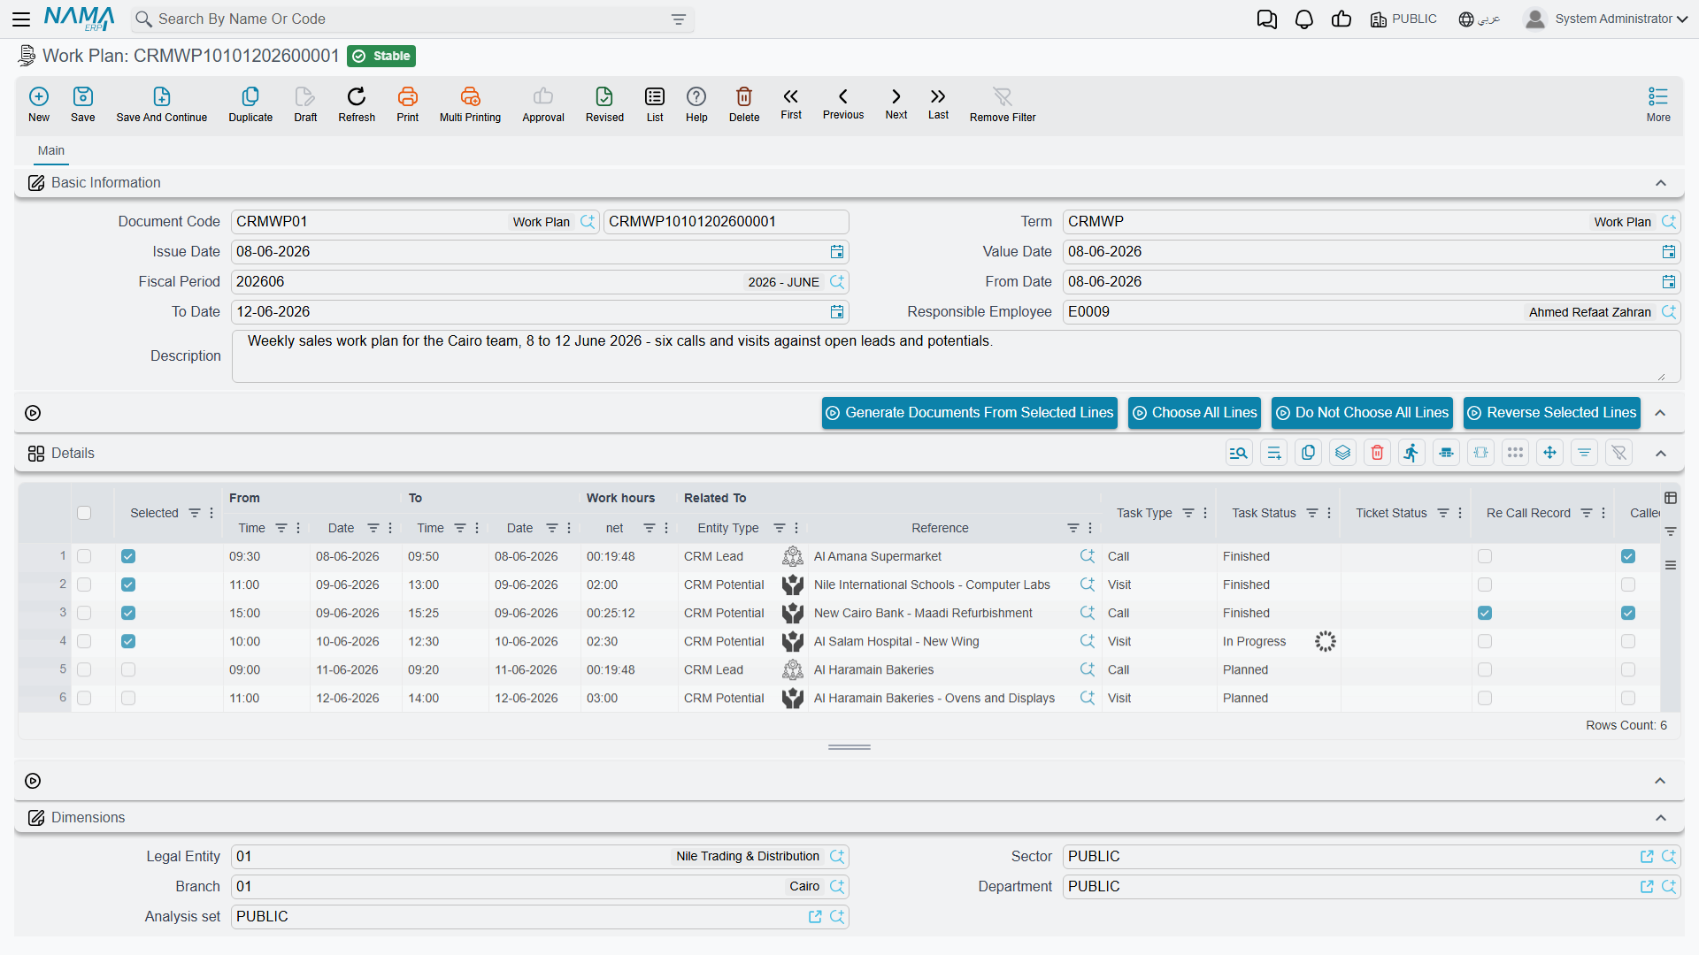Click Generate Documents From Selected Lines

click(970, 413)
